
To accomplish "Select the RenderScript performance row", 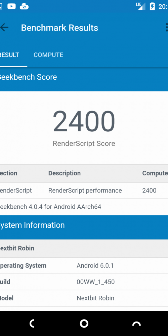I will point(84,191).
